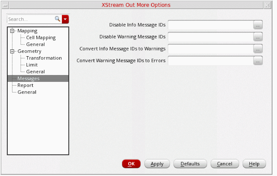Select the Geometry tree label
The width and height of the screenshot is (277, 176).
point(29,52)
